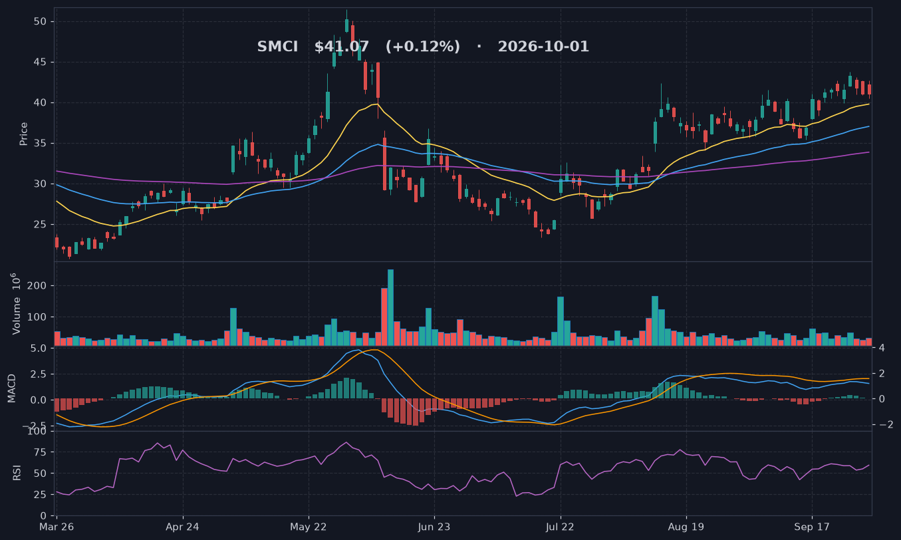901x540 pixels.
Task: Click the 40 tick on the Price axis
Action: point(40,103)
